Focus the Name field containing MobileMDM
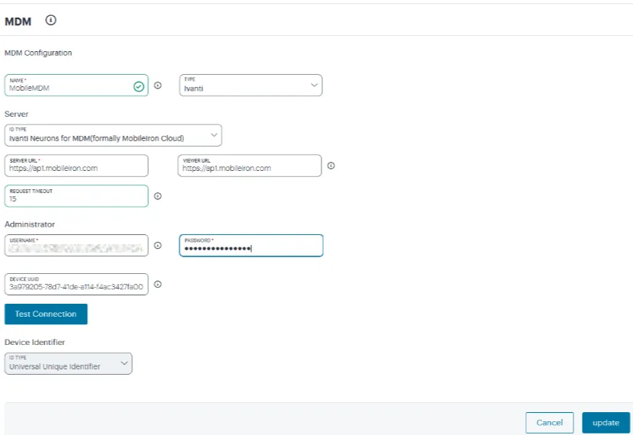 coord(76,85)
